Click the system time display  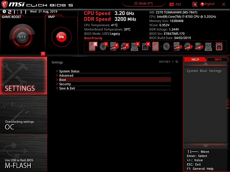point(17,12)
